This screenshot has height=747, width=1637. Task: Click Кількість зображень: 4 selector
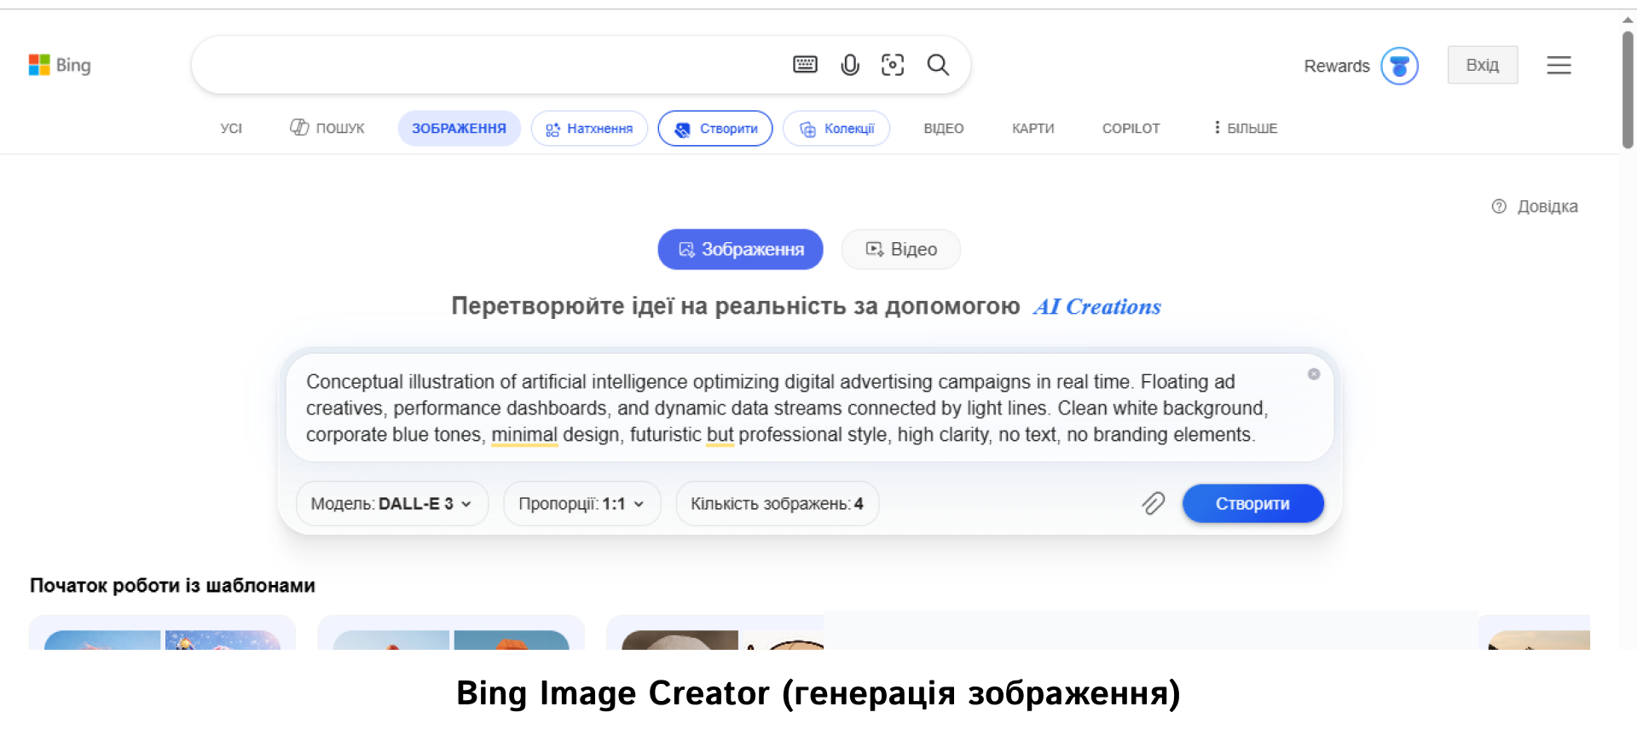[777, 503]
